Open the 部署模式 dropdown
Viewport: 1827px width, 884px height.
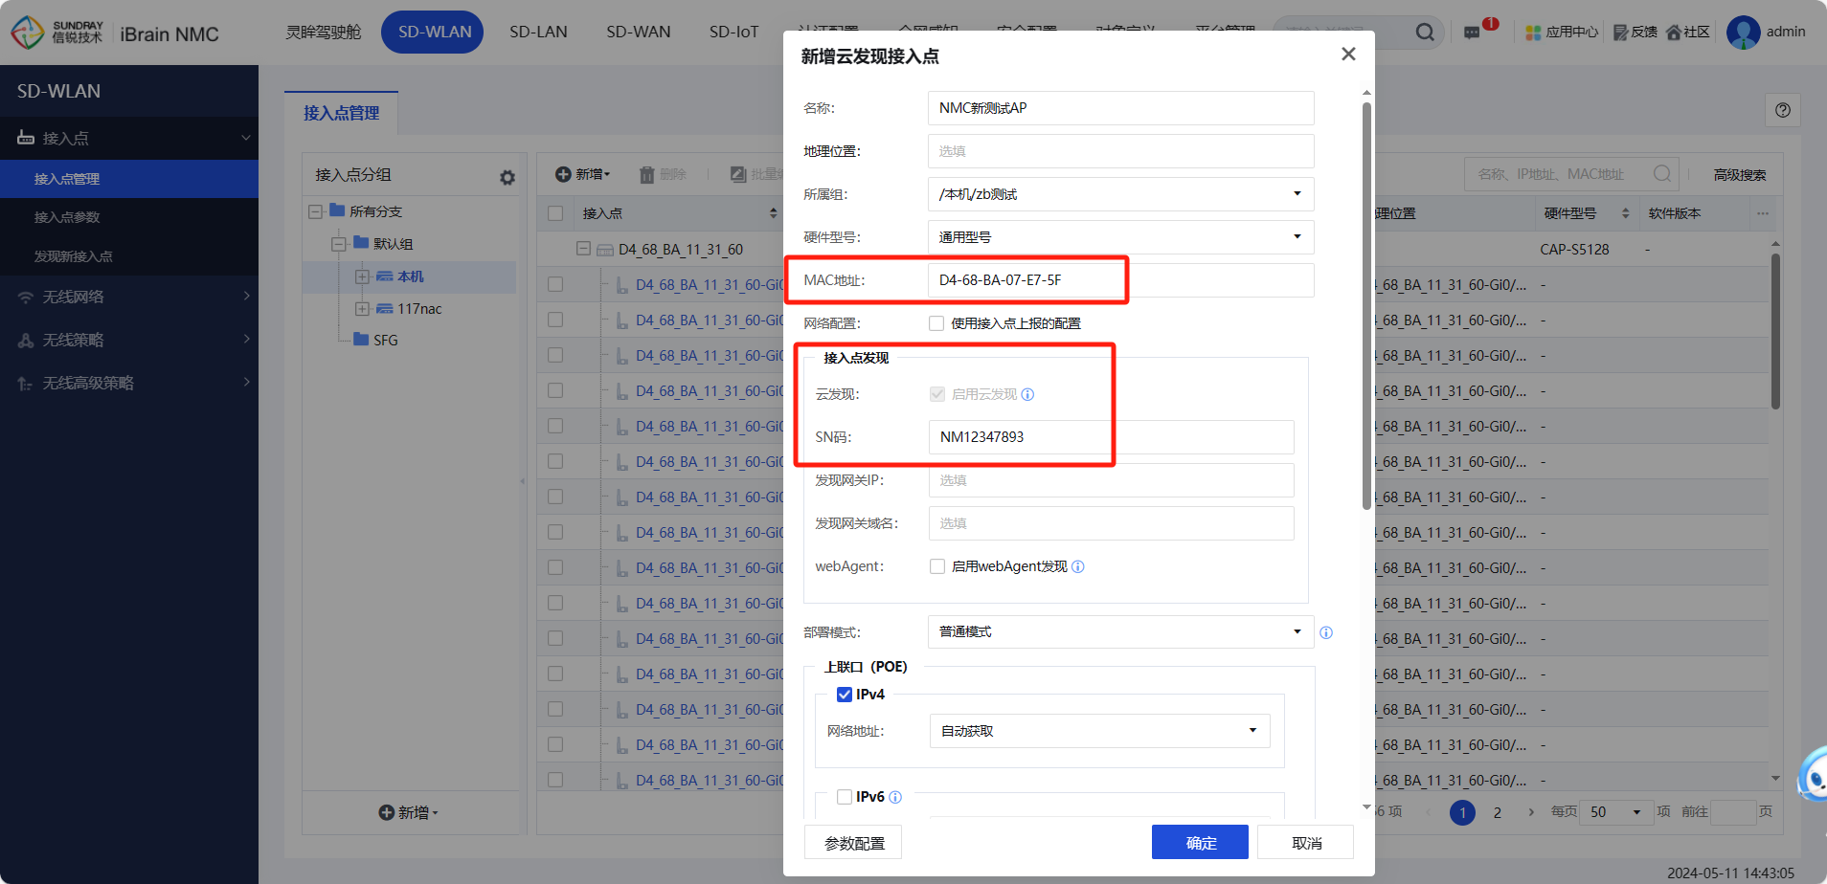(1120, 632)
